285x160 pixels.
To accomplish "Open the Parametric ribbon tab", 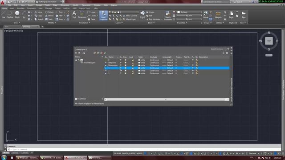I will pos(31,8).
